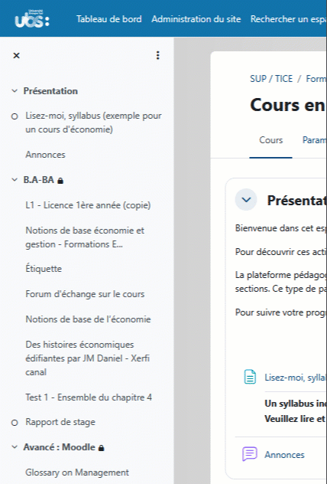This screenshot has width=327, height=484.
Task: Click completion circle beside Lisez-moi, syllabus
Action: pos(15,116)
